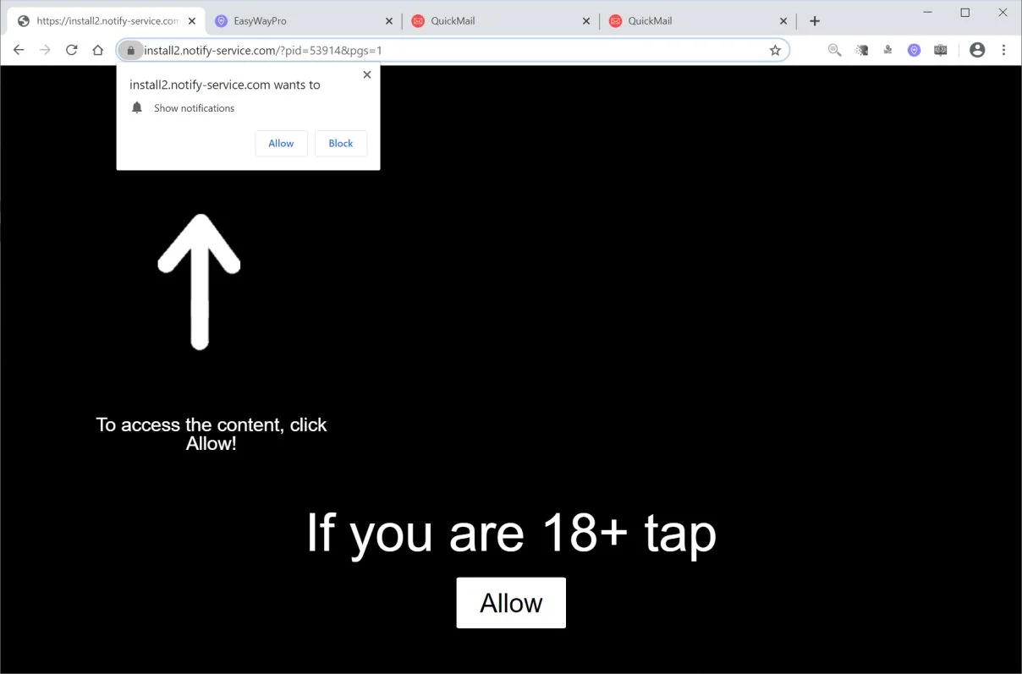
Task: Open the purple EasyWayPro extension icon
Action: coord(914,50)
